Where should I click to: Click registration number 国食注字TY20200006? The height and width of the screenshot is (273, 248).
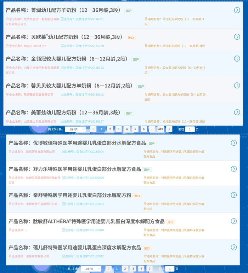90,178
